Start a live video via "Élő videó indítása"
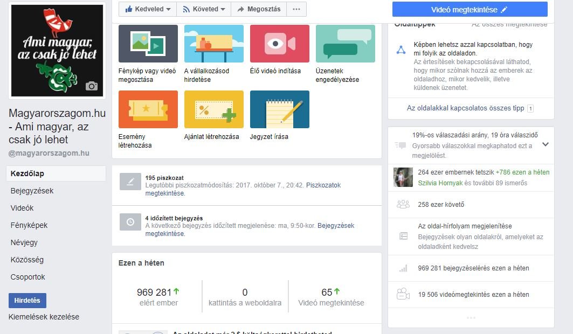The height and width of the screenshot is (334, 573). tap(279, 43)
